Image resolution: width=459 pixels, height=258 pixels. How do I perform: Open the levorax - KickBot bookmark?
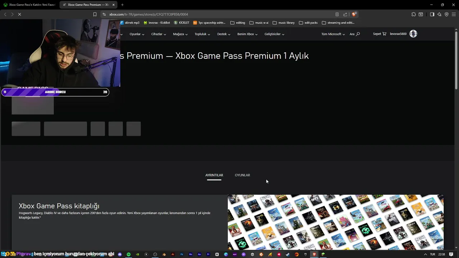tap(157, 23)
